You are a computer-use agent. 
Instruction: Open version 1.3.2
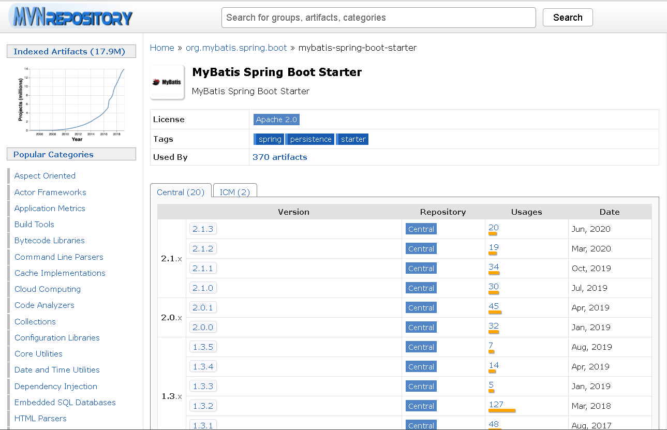pos(203,406)
